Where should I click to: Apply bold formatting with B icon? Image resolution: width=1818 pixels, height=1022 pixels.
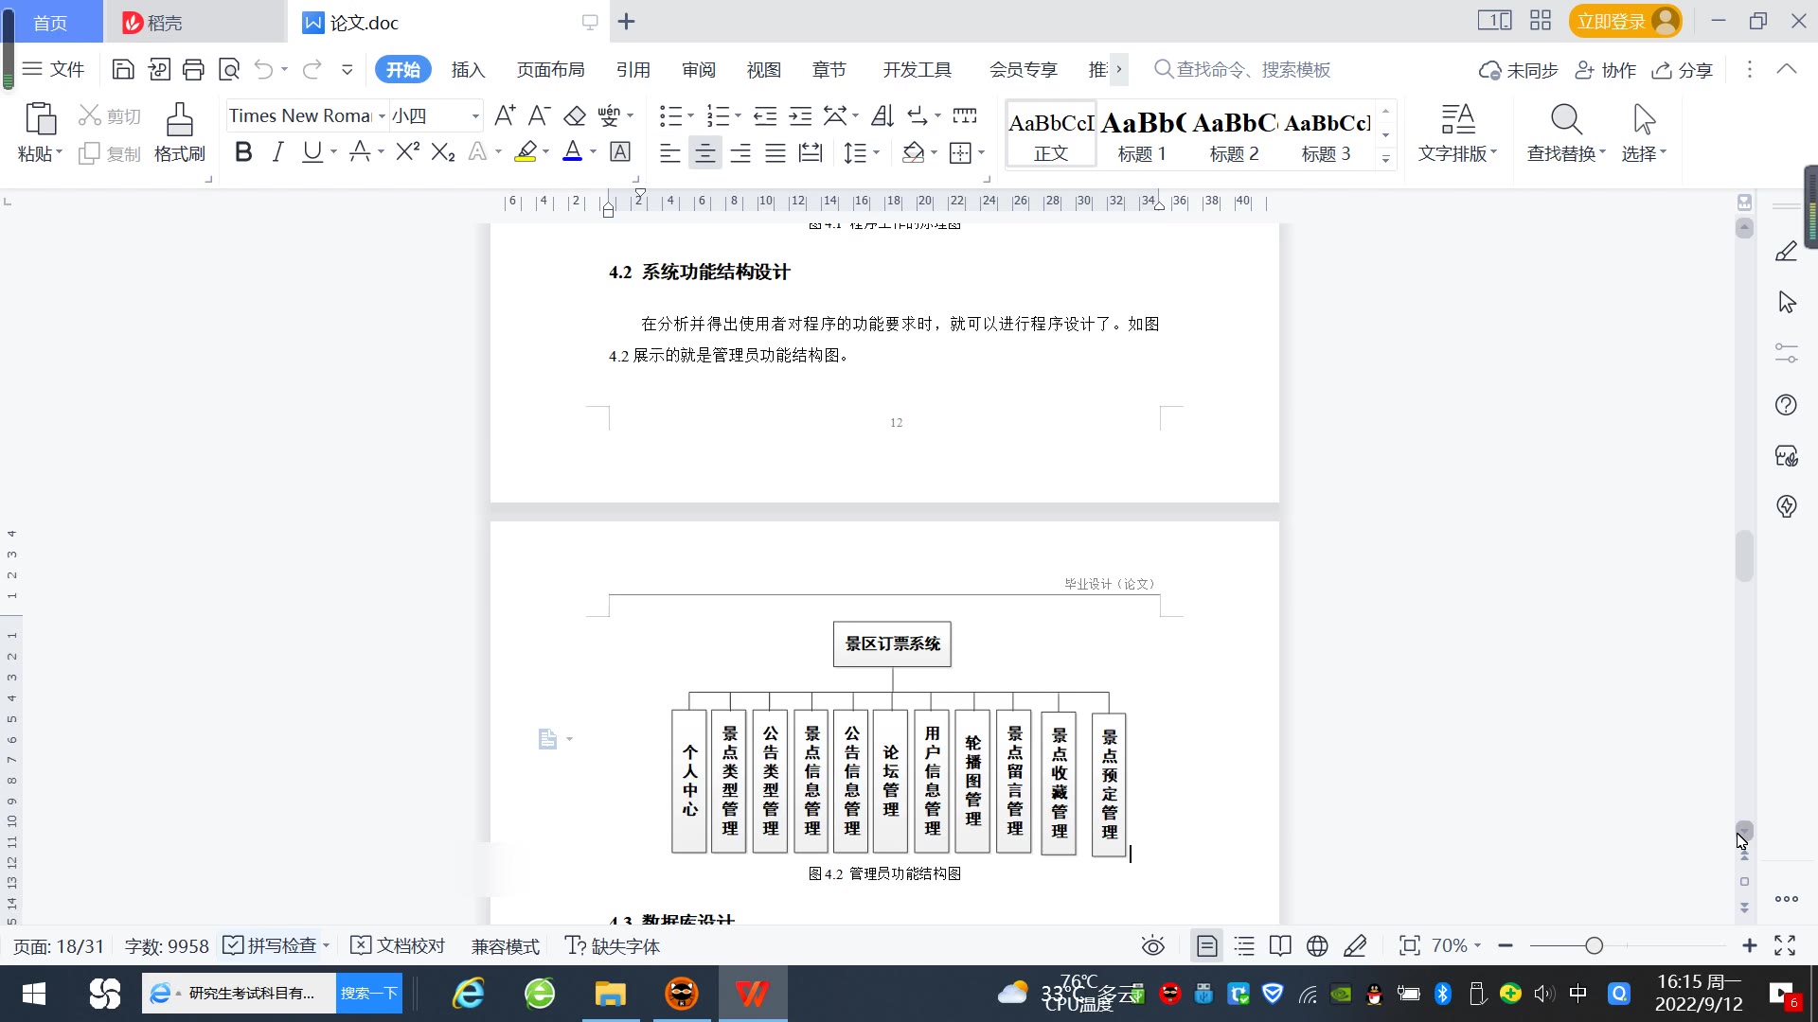[243, 152]
